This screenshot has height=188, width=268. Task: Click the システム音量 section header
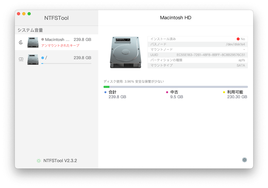[x=30, y=30]
